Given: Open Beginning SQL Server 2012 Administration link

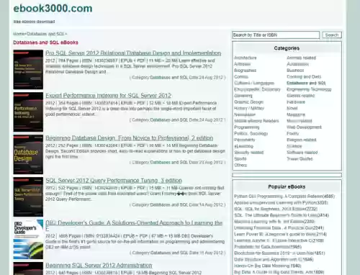Looking at the screenshot, I should click(99, 266).
